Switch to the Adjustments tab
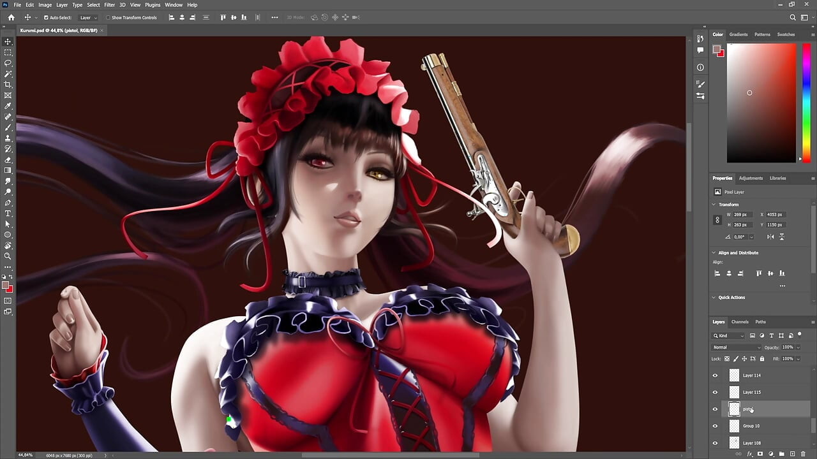The width and height of the screenshot is (817, 459). click(x=751, y=178)
